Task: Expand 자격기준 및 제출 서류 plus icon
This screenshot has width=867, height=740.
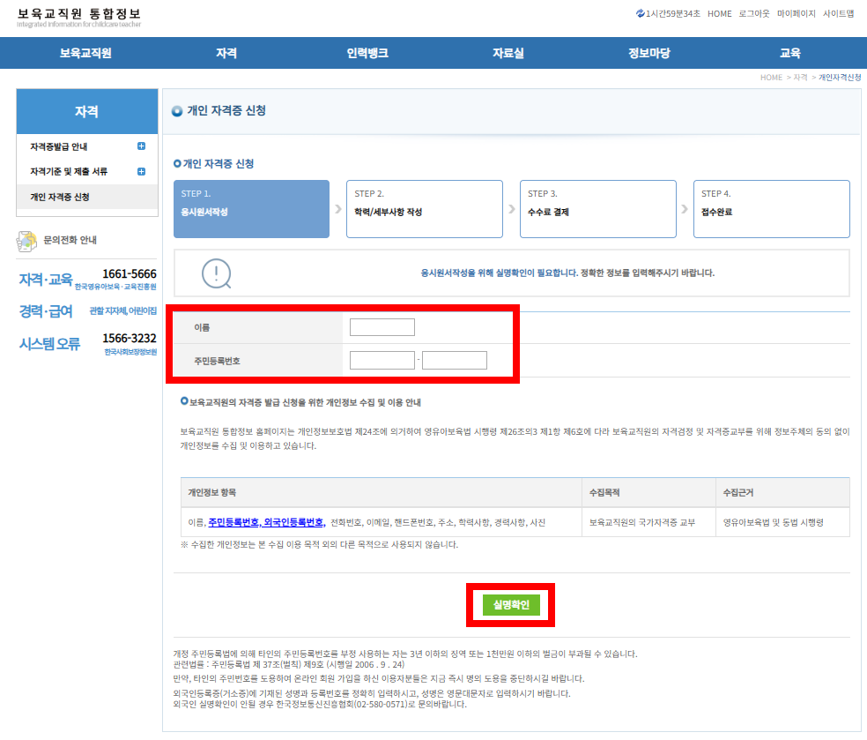Action: pyautogui.click(x=141, y=172)
